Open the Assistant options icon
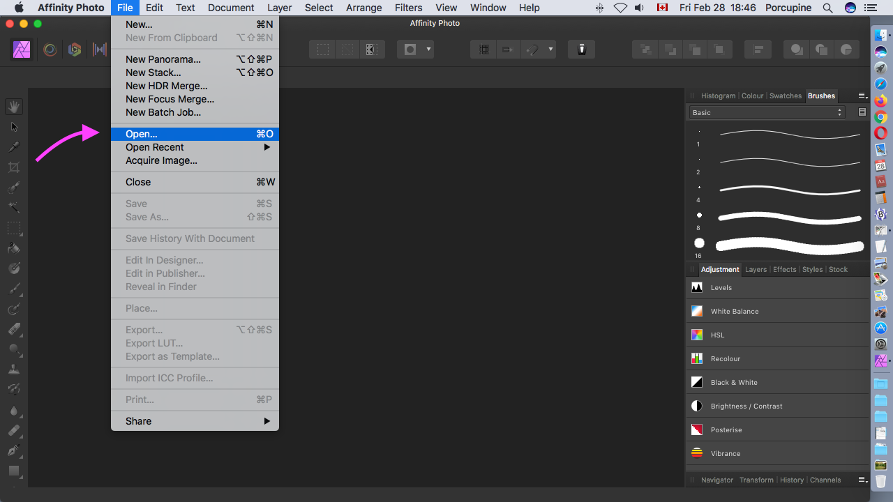 581,50
